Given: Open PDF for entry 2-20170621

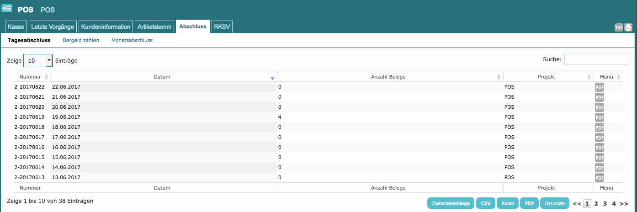Looking at the screenshot, I should click(599, 97).
